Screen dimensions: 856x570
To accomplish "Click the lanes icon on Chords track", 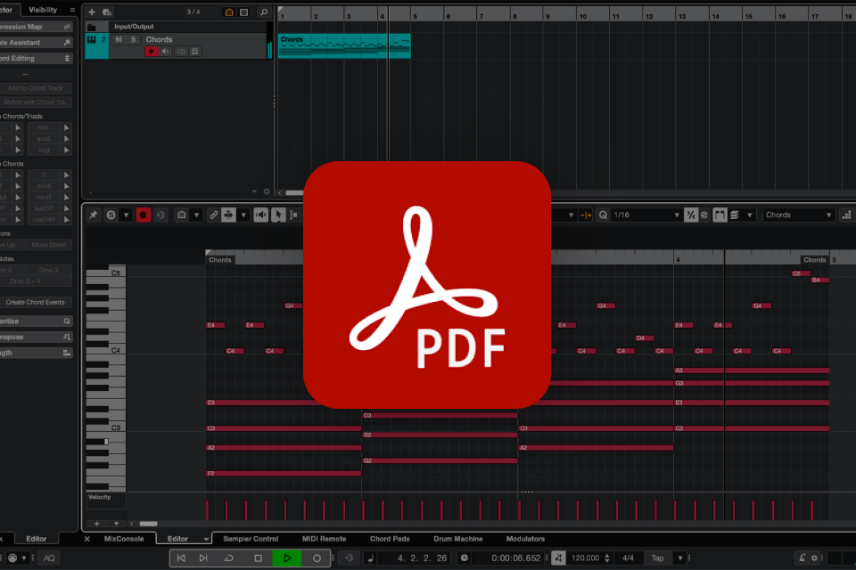I will pyautogui.click(x=194, y=52).
